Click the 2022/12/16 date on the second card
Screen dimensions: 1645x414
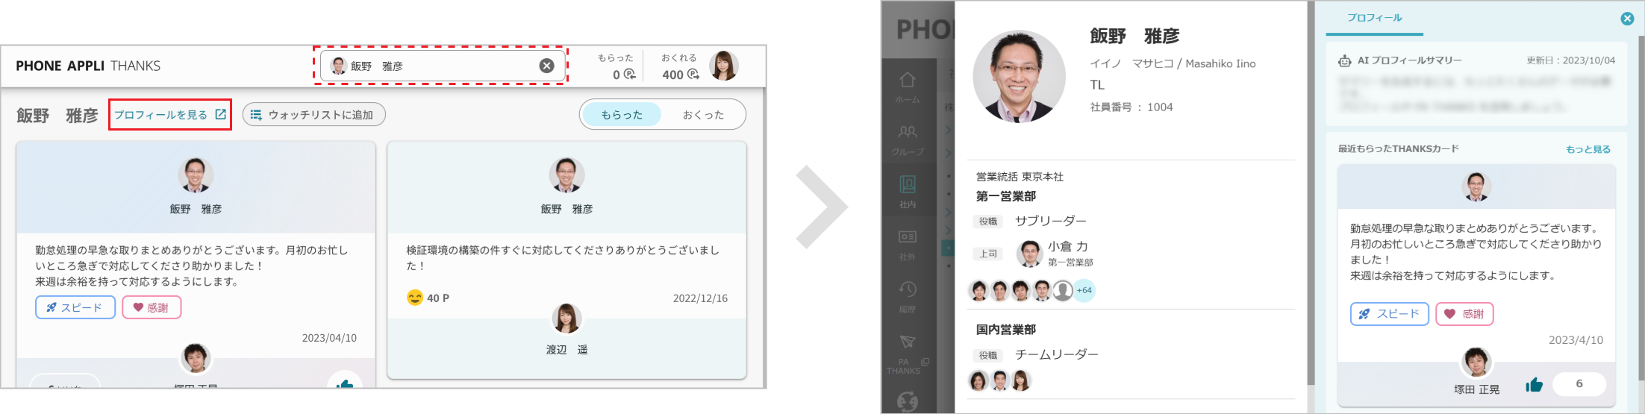point(700,298)
